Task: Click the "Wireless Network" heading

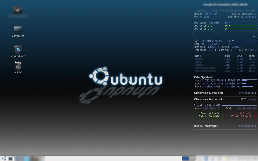Action: point(208,99)
